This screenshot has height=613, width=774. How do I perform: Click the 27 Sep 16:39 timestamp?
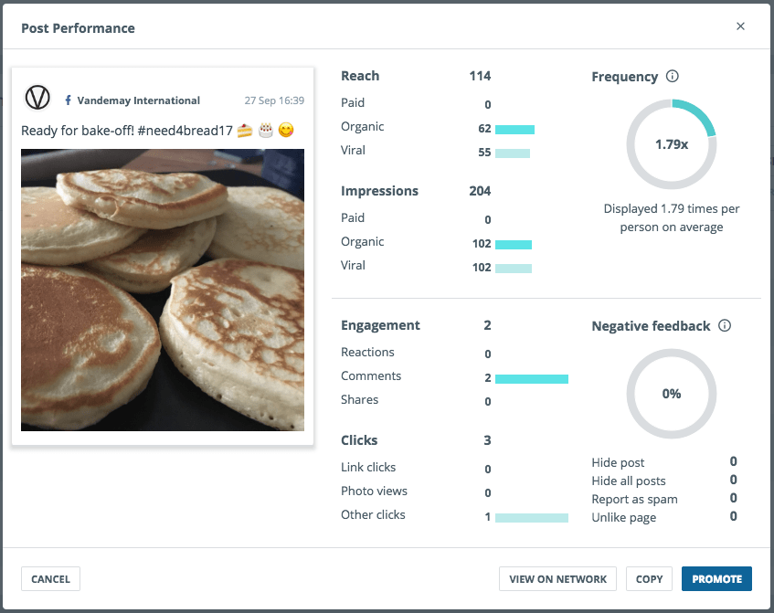[x=274, y=100]
